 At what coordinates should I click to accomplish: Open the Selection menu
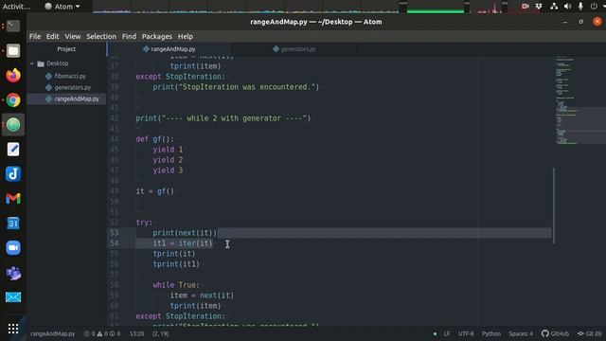pos(101,36)
